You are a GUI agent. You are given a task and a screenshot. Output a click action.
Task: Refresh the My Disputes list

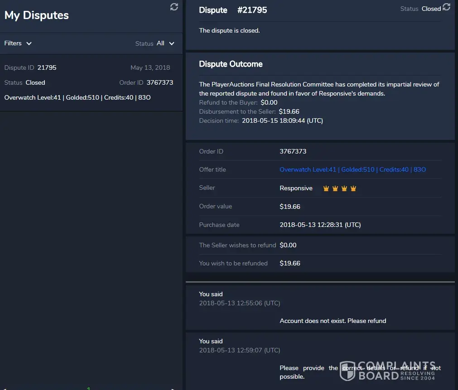(x=174, y=7)
